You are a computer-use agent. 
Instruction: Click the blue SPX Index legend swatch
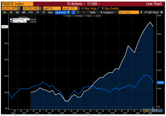pos(11,22)
